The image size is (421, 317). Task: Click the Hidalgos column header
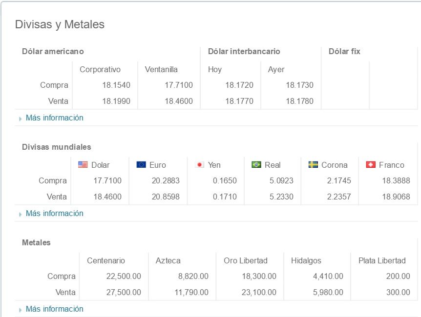306,260
